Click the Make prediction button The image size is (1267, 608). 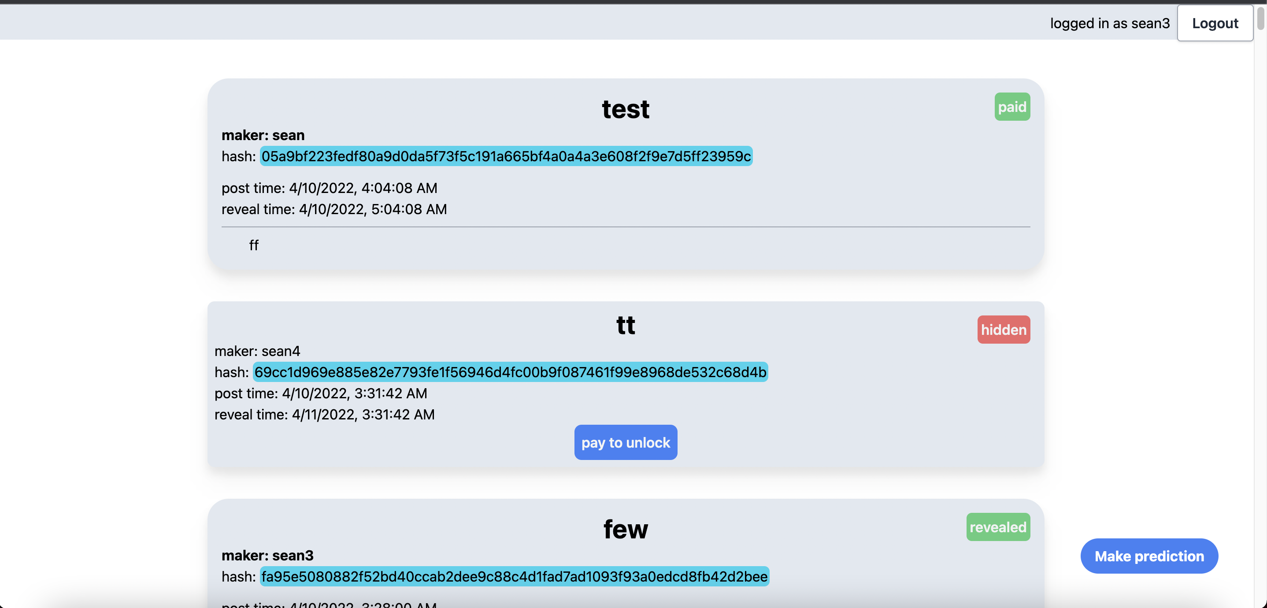[x=1148, y=556]
